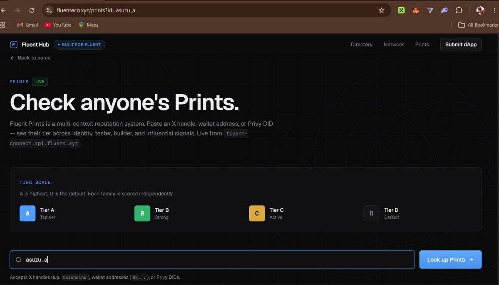Open the Extensions puzzle icon
The width and height of the screenshot is (499, 285).
(x=459, y=10)
